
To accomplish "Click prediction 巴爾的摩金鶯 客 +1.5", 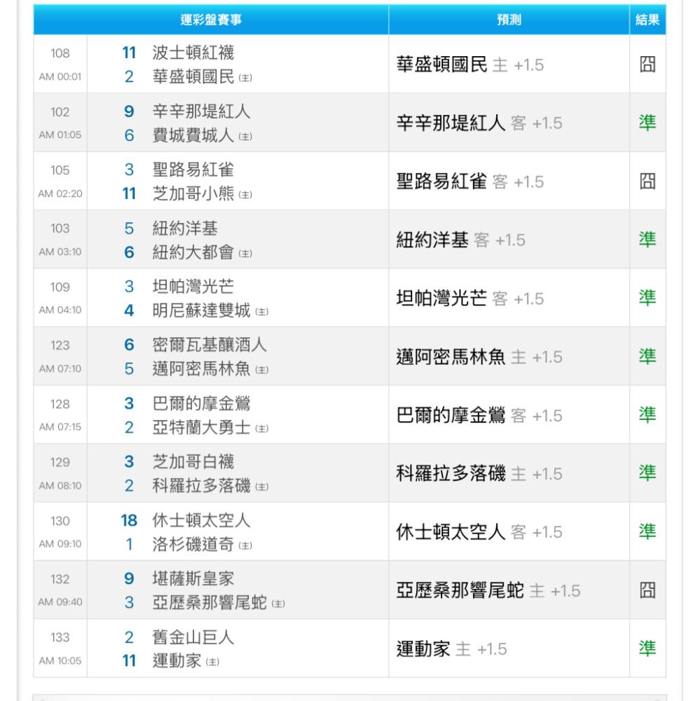I will click(x=479, y=415).
